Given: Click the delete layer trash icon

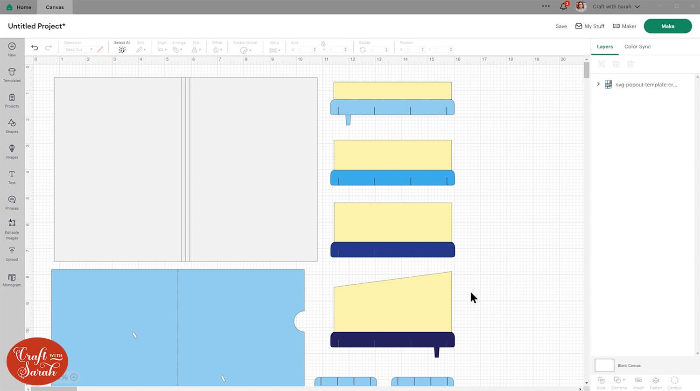Looking at the screenshot, I should point(630,64).
